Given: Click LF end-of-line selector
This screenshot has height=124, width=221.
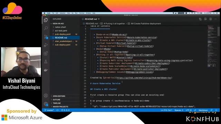Looking at the screenshot, I should (x=195, y=110).
